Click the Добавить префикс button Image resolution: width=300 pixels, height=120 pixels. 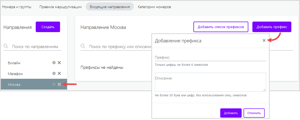(272, 27)
